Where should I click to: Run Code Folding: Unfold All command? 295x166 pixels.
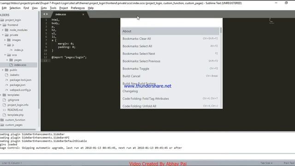[170, 106]
